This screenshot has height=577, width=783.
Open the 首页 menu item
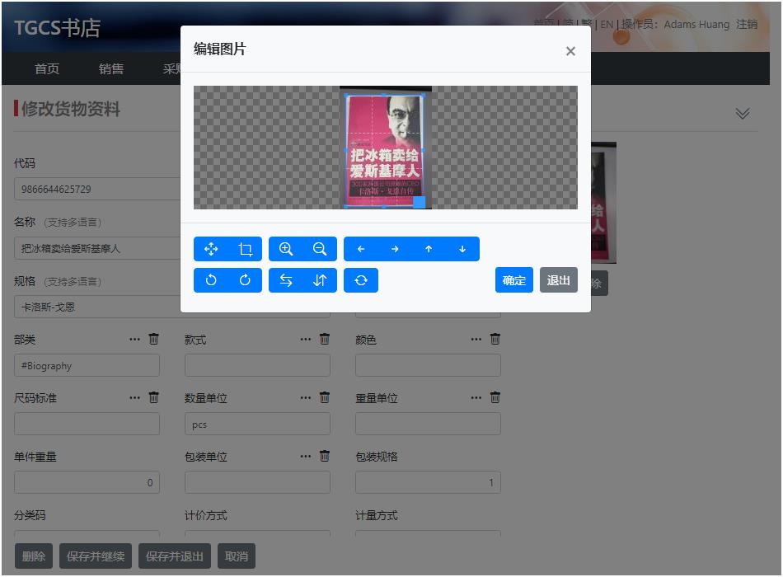[47, 69]
